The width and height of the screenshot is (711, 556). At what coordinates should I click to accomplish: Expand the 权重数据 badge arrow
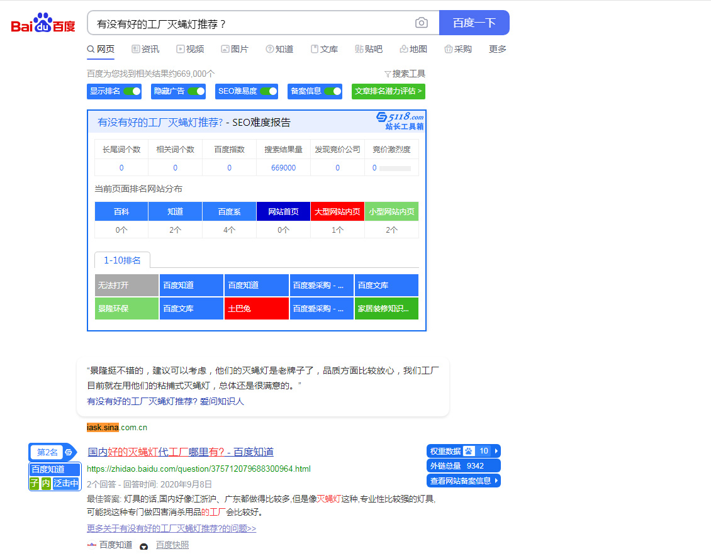pyautogui.click(x=498, y=451)
